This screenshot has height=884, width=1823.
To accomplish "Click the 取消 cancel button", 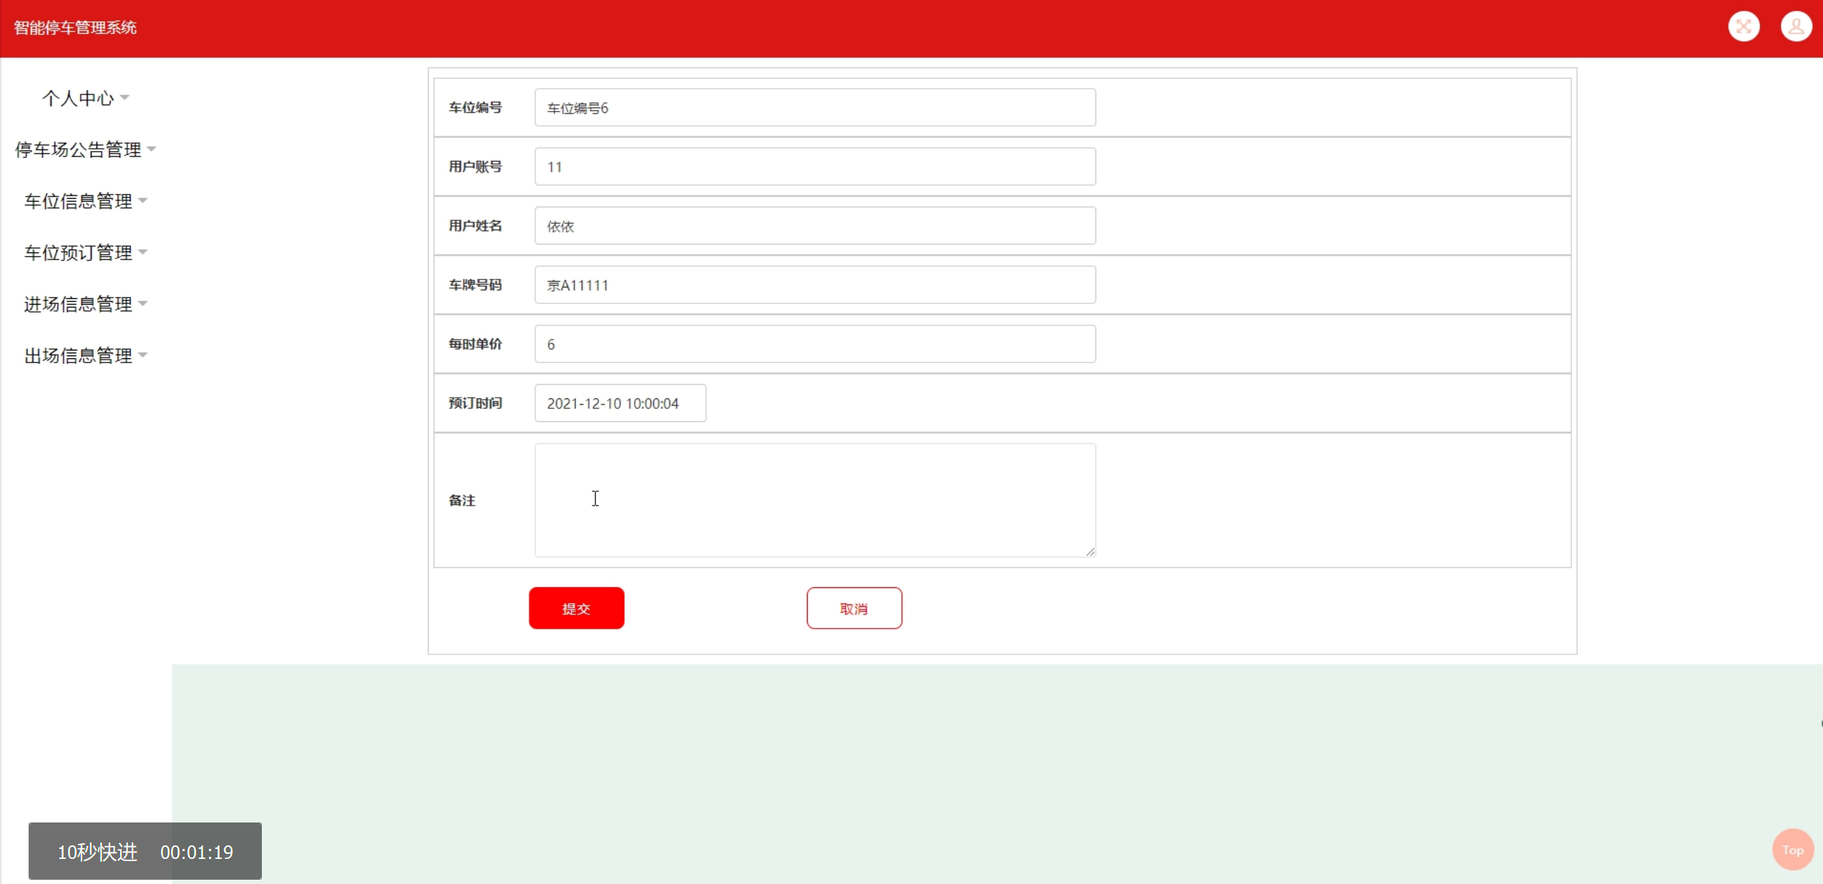I will (854, 608).
